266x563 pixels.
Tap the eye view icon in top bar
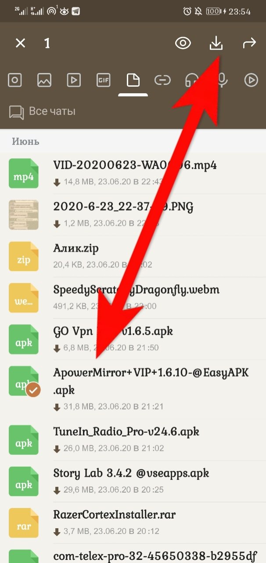183,43
